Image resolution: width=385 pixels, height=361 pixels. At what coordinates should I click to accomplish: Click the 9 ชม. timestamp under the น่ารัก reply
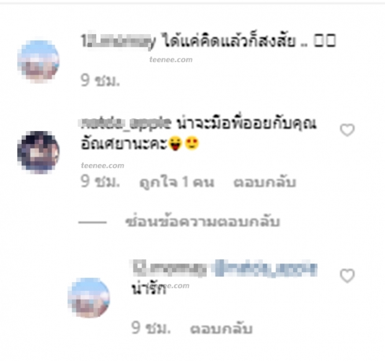[x=151, y=328]
